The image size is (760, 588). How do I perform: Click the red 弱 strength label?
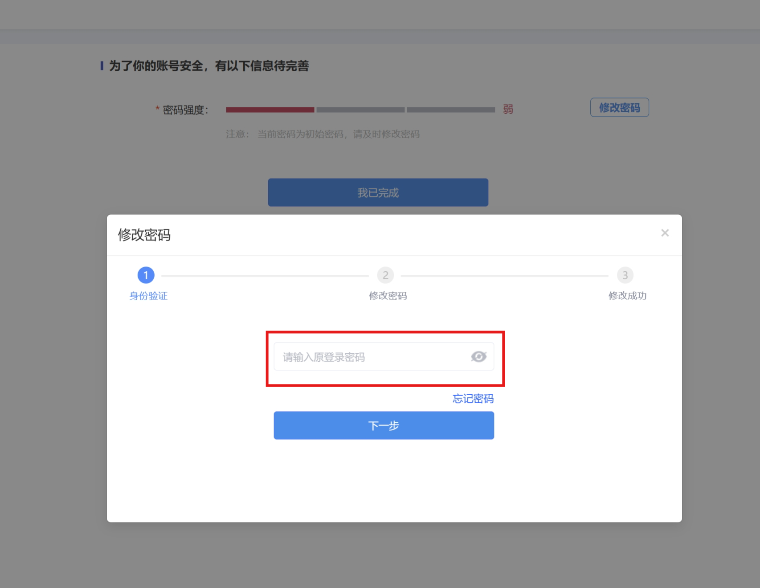508,109
